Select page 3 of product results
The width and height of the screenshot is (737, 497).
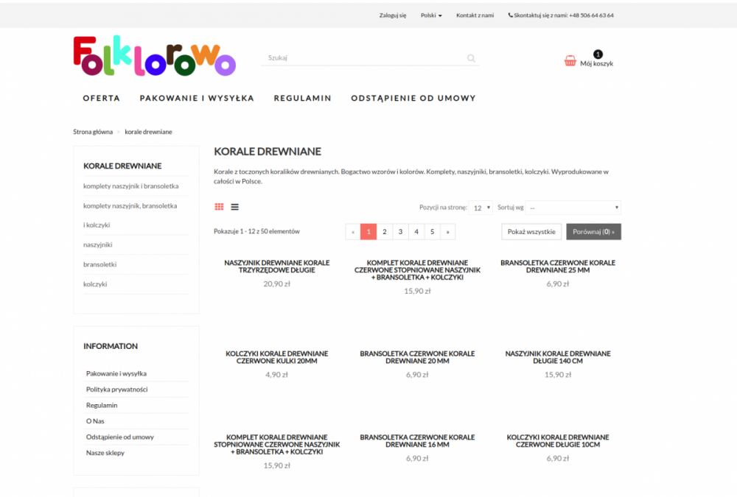pyautogui.click(x=400, y=231)
